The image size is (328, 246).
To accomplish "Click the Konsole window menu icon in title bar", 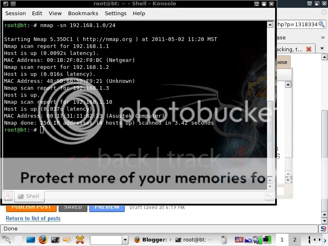I will pyautogui.click(x=6, y=4).
